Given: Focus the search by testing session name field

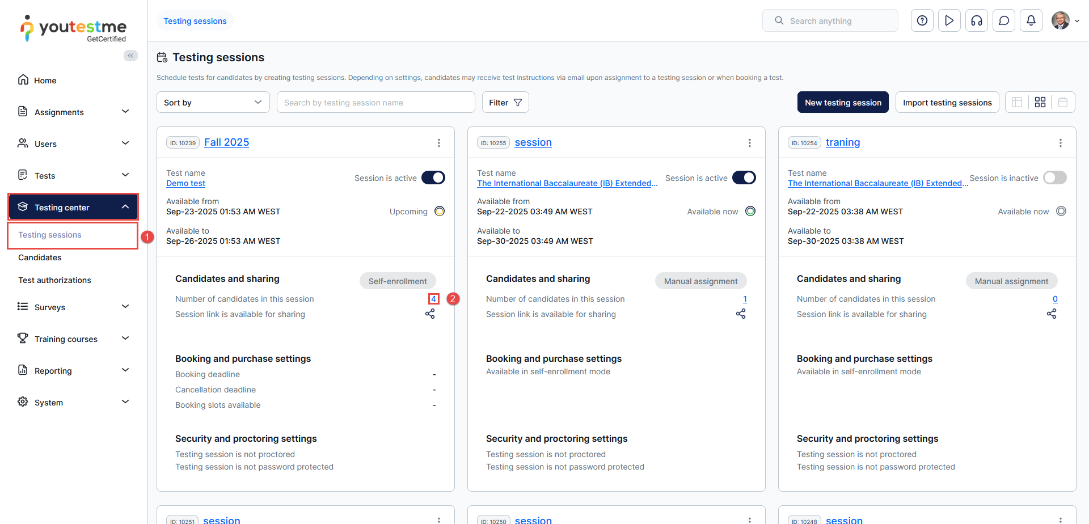Looking at the screenshot, I should pyautogui.click(x=375, y=103).
